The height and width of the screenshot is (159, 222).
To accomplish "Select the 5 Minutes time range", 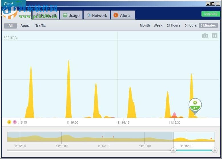I will pos(208,25).
